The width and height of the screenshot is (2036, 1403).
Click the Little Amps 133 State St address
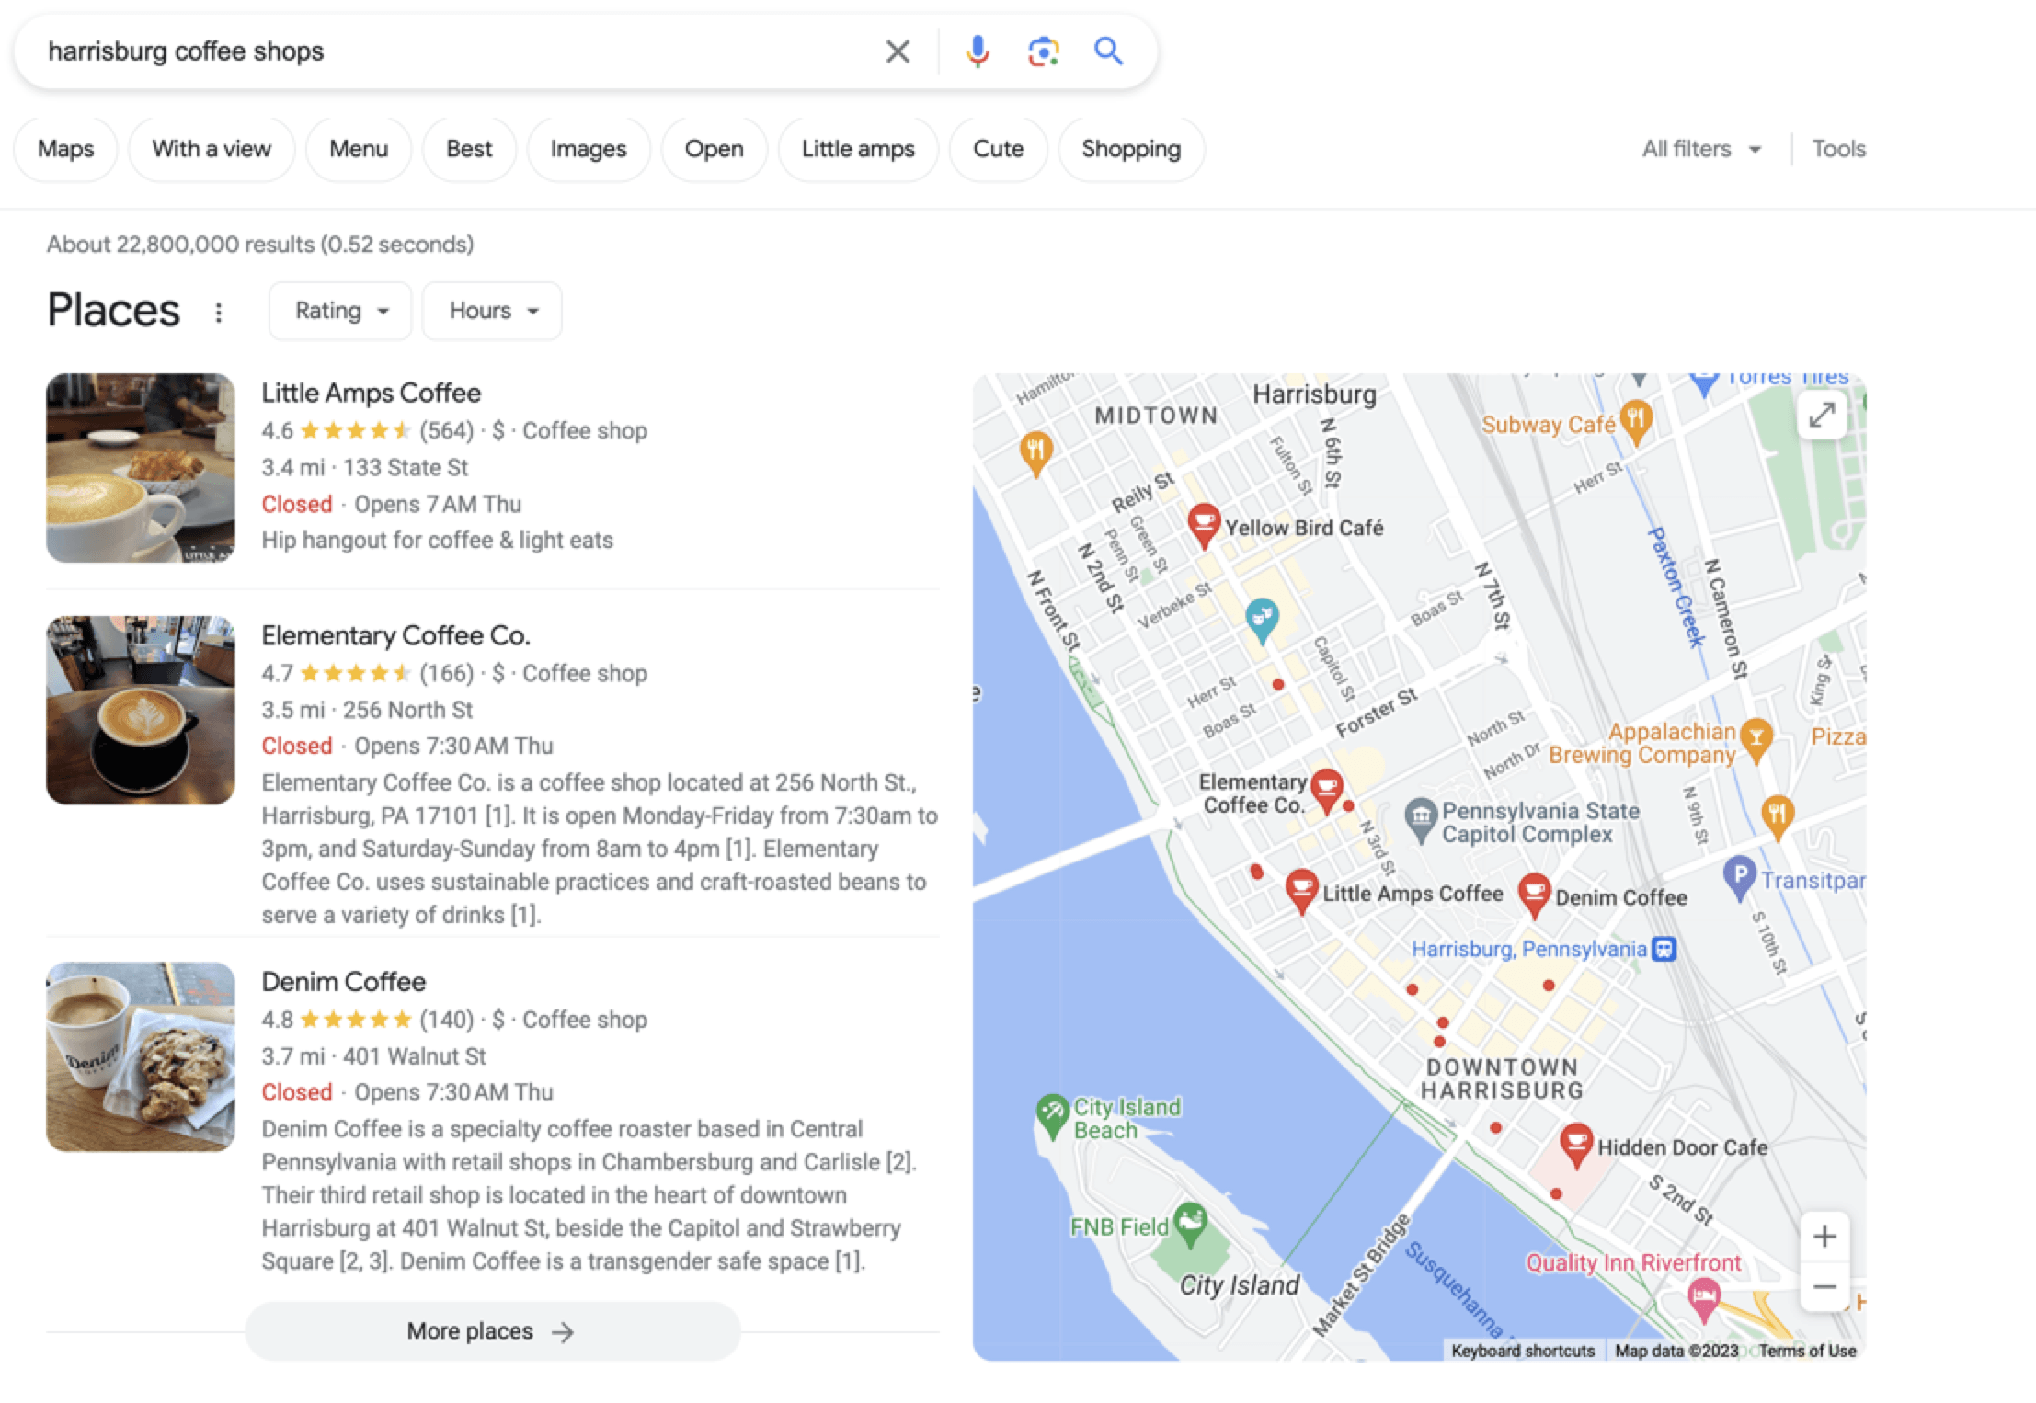tap(406, 468)
